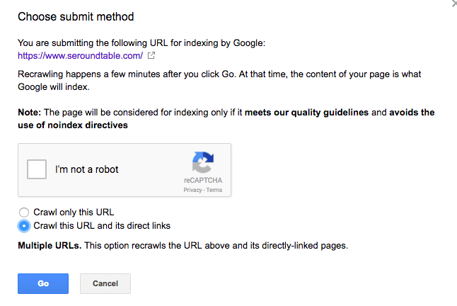Click the Choose submit method heading
Viewport: 457px width, 306px height.
pos(76,16)
